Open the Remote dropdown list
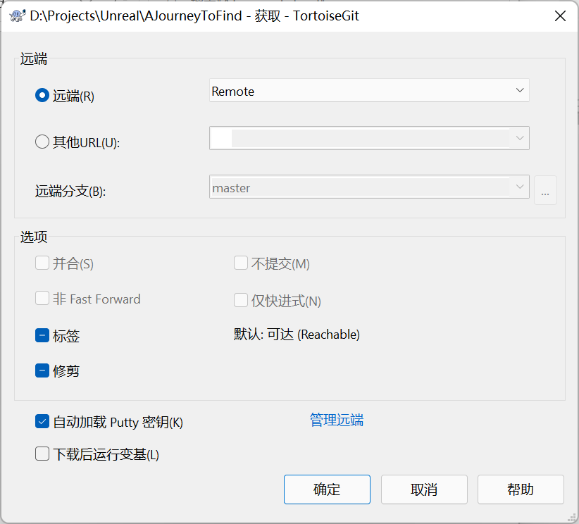Screen dimensions: 579x524 coord(519,90)
